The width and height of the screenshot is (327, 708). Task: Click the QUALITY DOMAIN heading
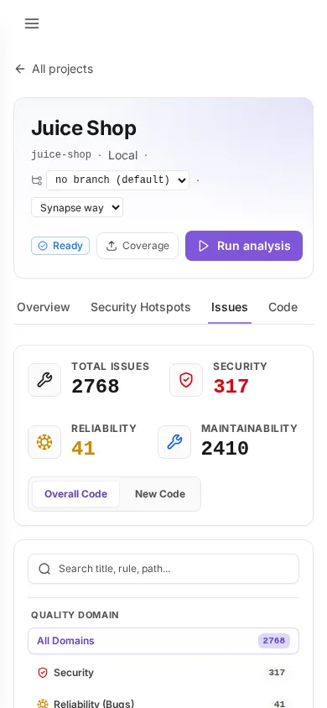point(75,615)
